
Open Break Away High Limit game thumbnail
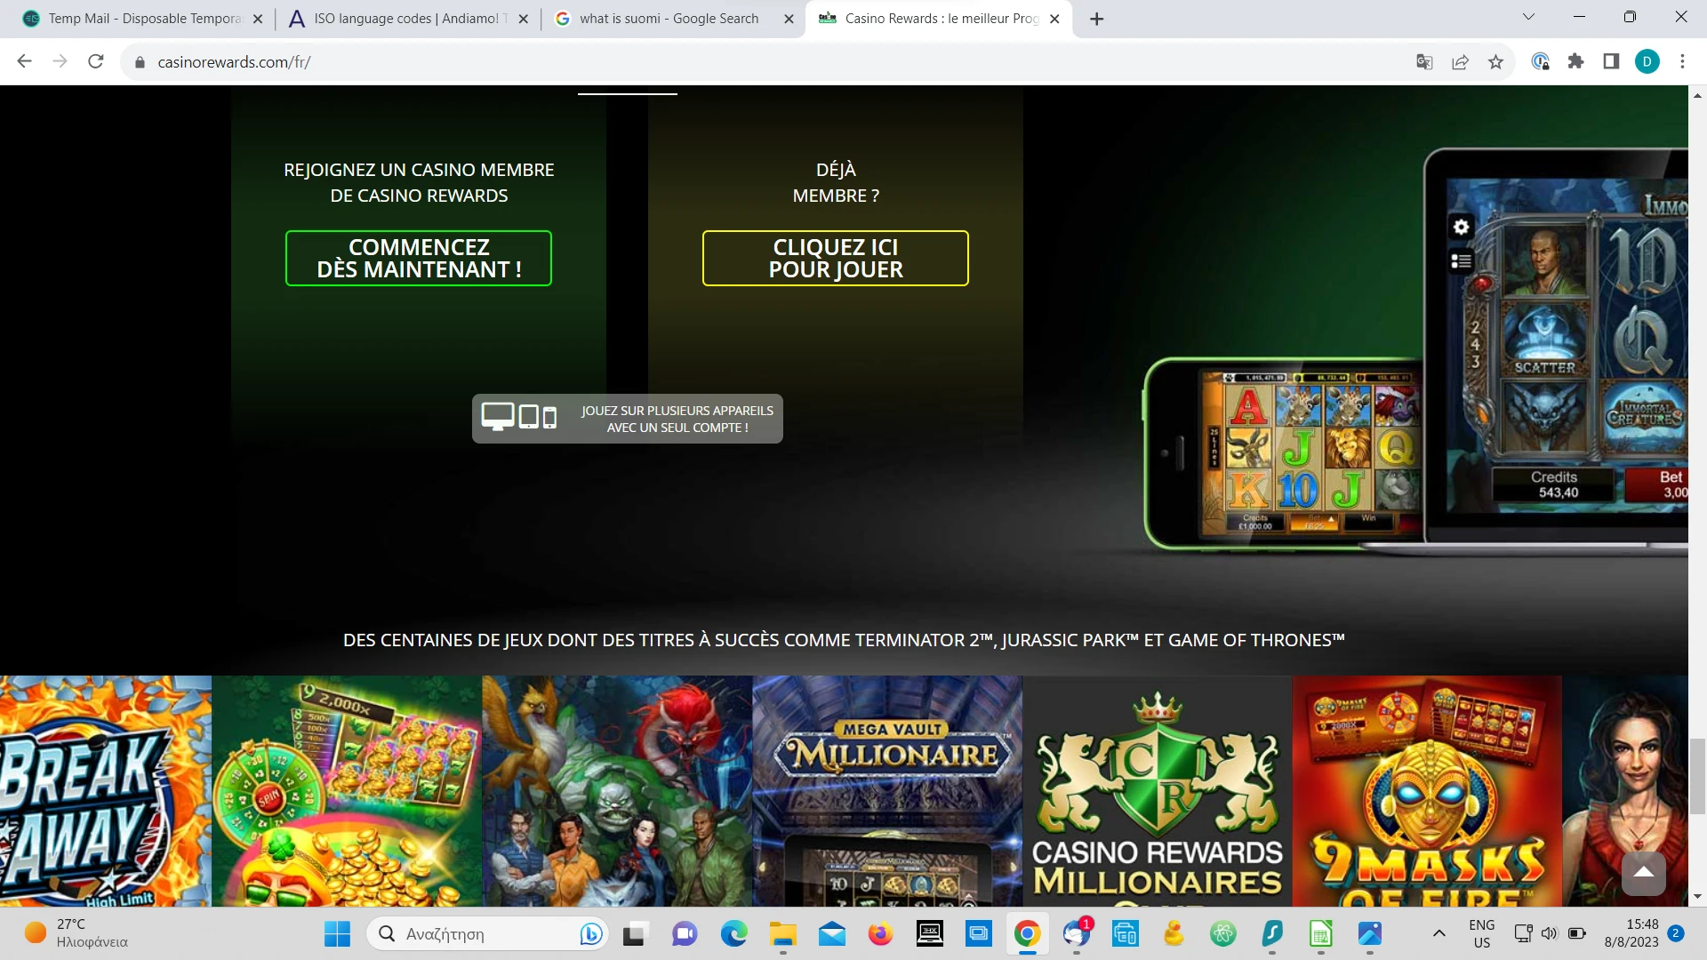[106, 791]
